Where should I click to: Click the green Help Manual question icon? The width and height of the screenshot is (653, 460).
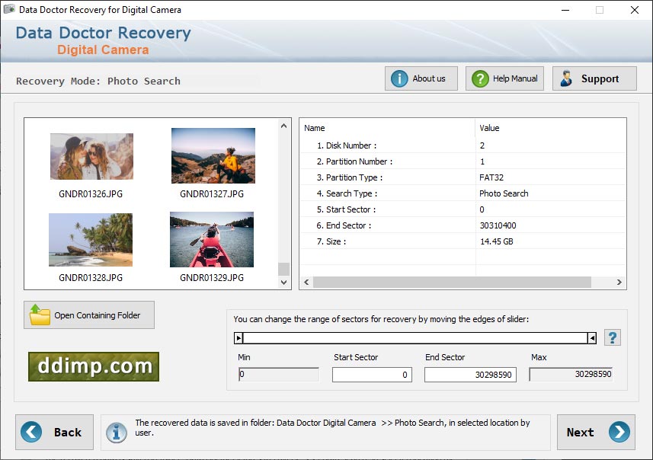coord(479,78)
